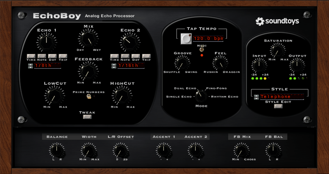Select Rhythm Echo mode label
Screen dimensions: 329x174
click(225, 96)
